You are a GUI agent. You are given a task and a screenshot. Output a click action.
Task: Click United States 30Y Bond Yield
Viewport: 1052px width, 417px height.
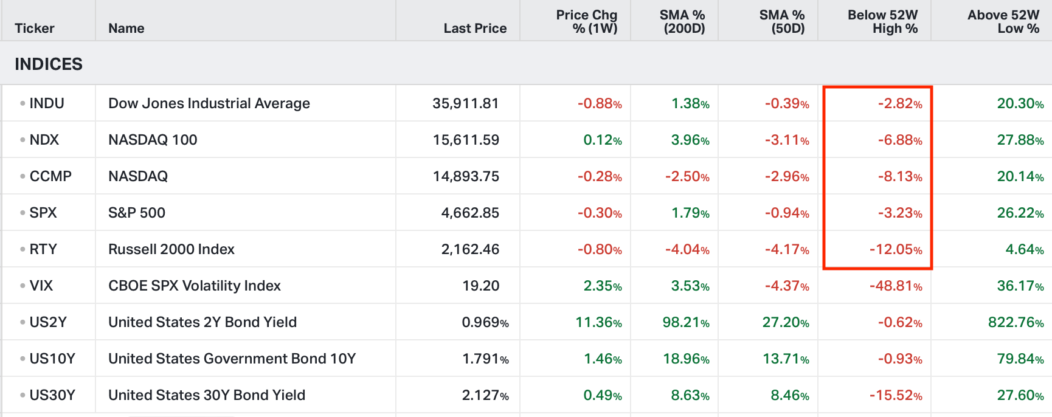[207, 395]
